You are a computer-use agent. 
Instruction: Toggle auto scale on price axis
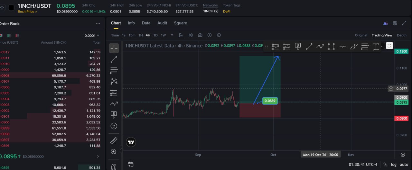point(404,165)
